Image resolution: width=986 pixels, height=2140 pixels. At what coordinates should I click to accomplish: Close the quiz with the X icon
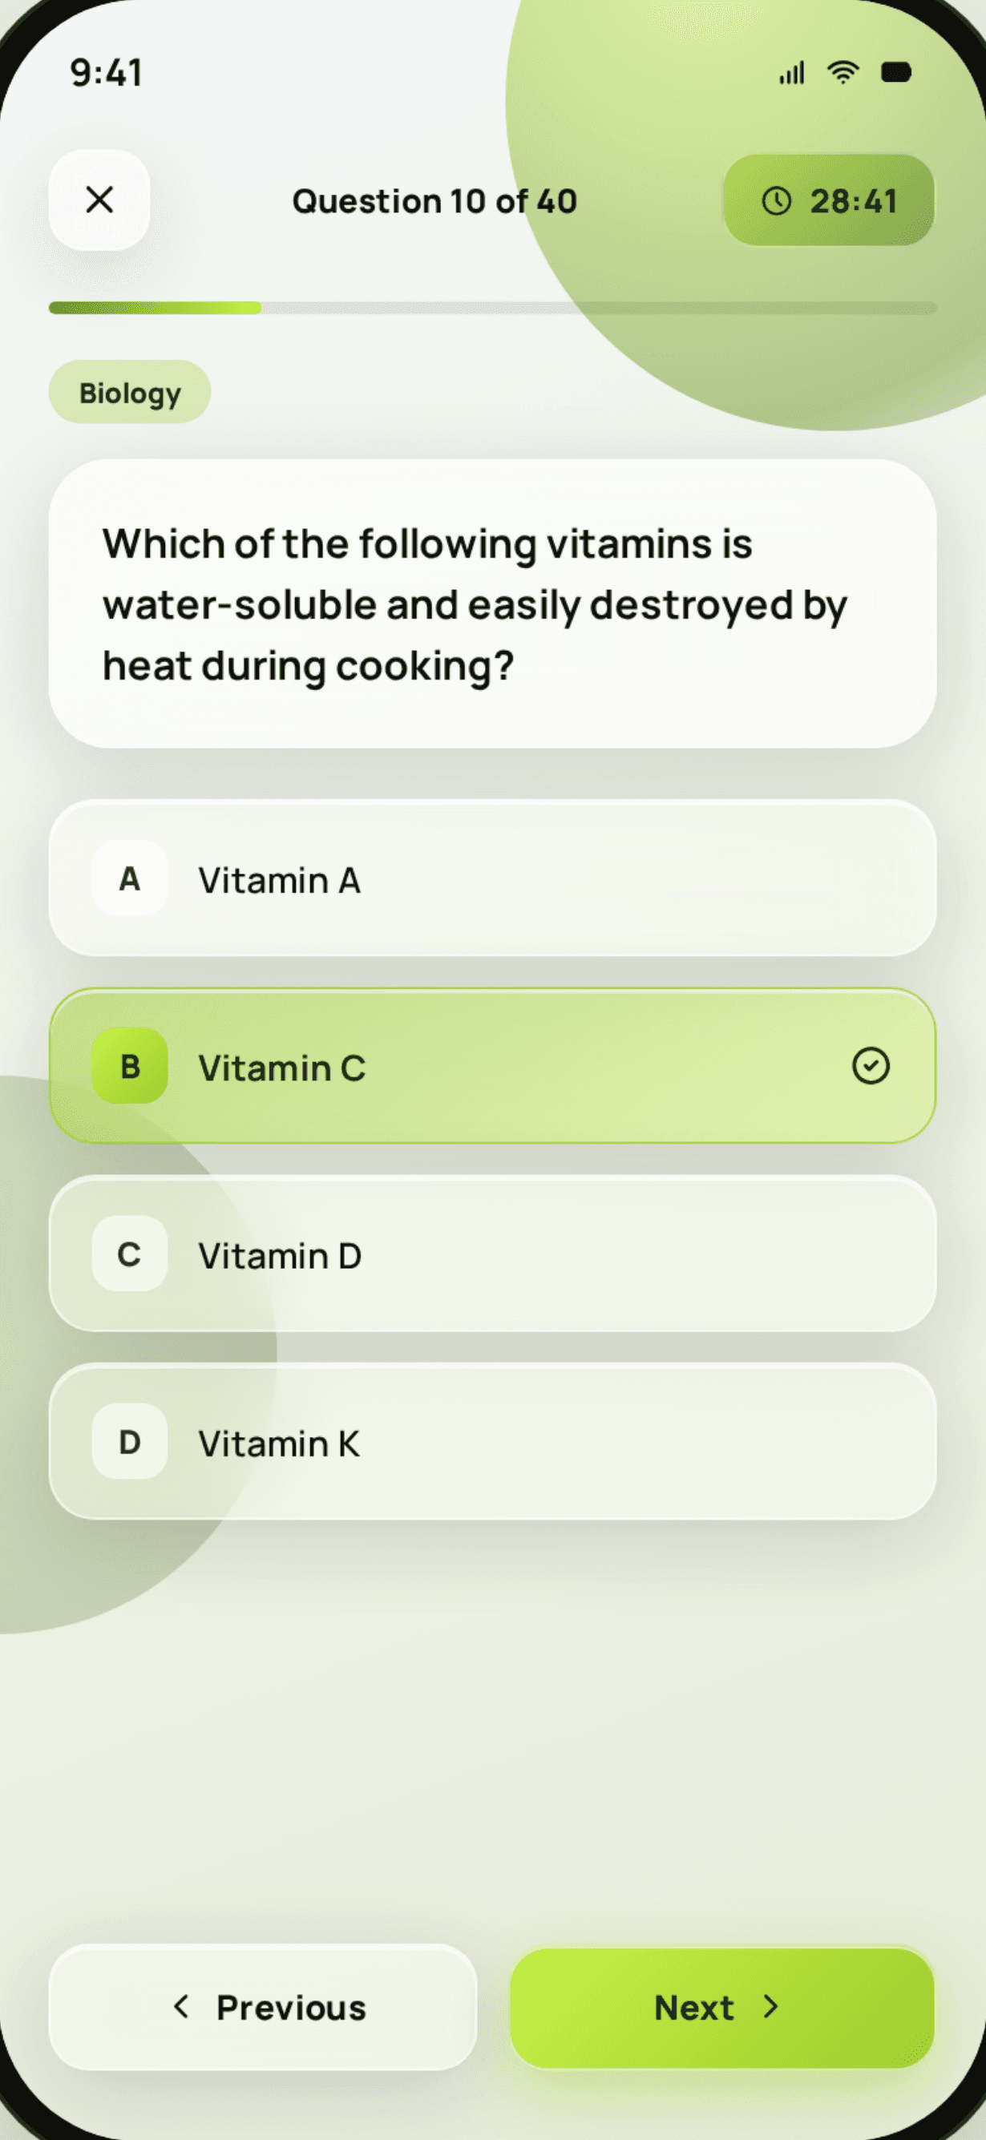click(99, 200)
